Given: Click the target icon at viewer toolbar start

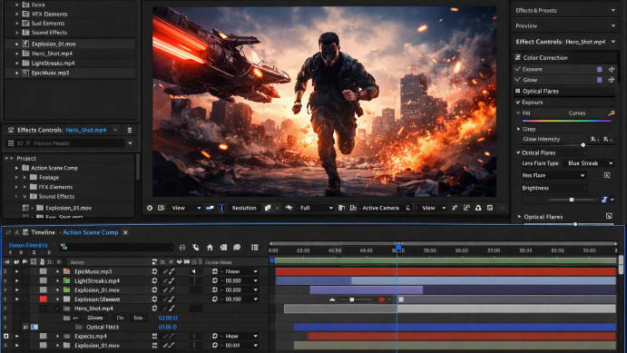Looking at the screenshot, I should point(150,208).
